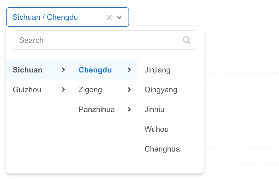This screenshot has height=179, width=279.
Task: Focus the Search input field
Action: (96, 40)
